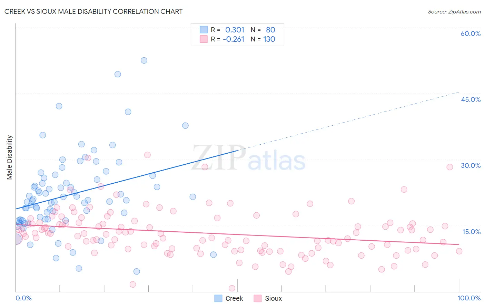Image resolution: width=485 pixels, height=308 pixels.
Task: Click the N = 130 value in legend
Action: (x=263, y=39)
